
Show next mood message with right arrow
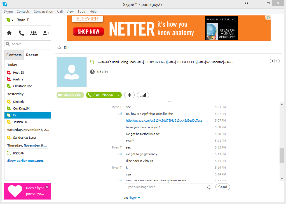click(x=277, y=61)
